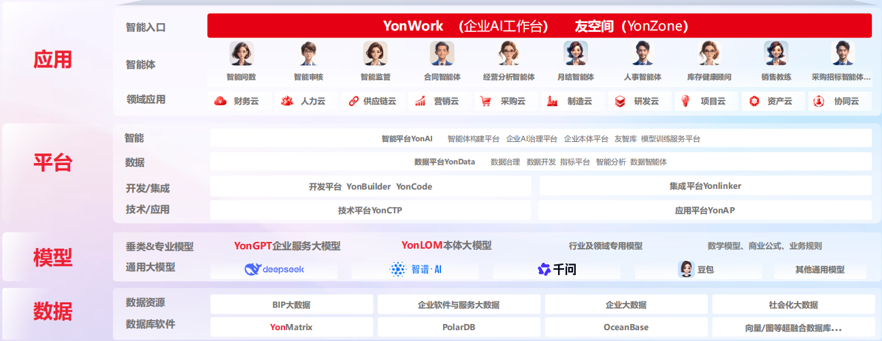882x341 pixels.
Task: Open 集成平台Yonlinker box
Action: coord(705,186)
